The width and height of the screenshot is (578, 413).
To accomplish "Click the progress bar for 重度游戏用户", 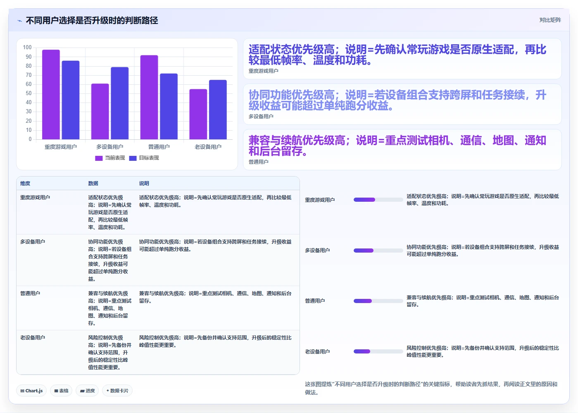I will coord(378,200).
